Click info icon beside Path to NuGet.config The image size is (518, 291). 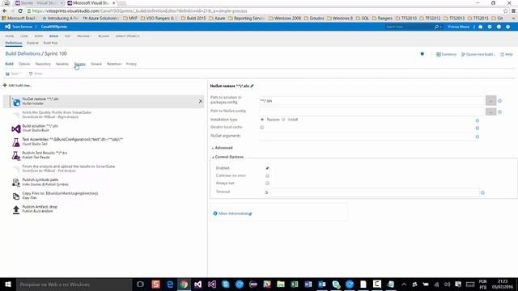[500, 112]
